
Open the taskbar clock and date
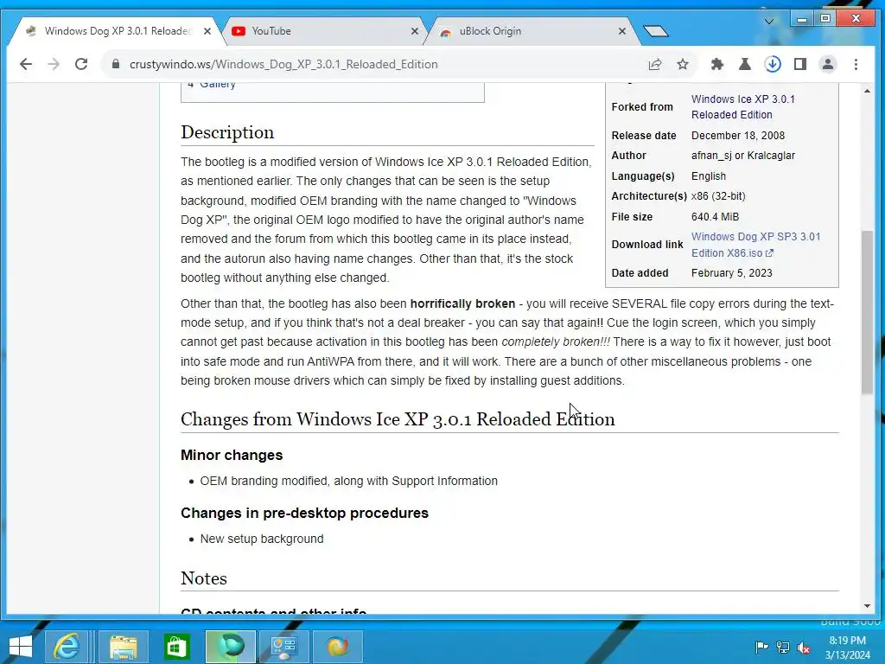[x=847, y=648]
